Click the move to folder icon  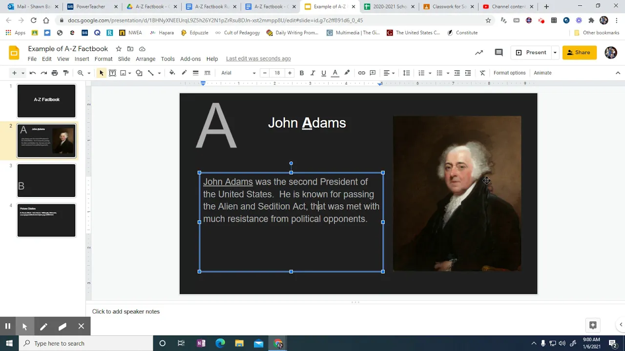pyautogui.click(x=130, y=49)
